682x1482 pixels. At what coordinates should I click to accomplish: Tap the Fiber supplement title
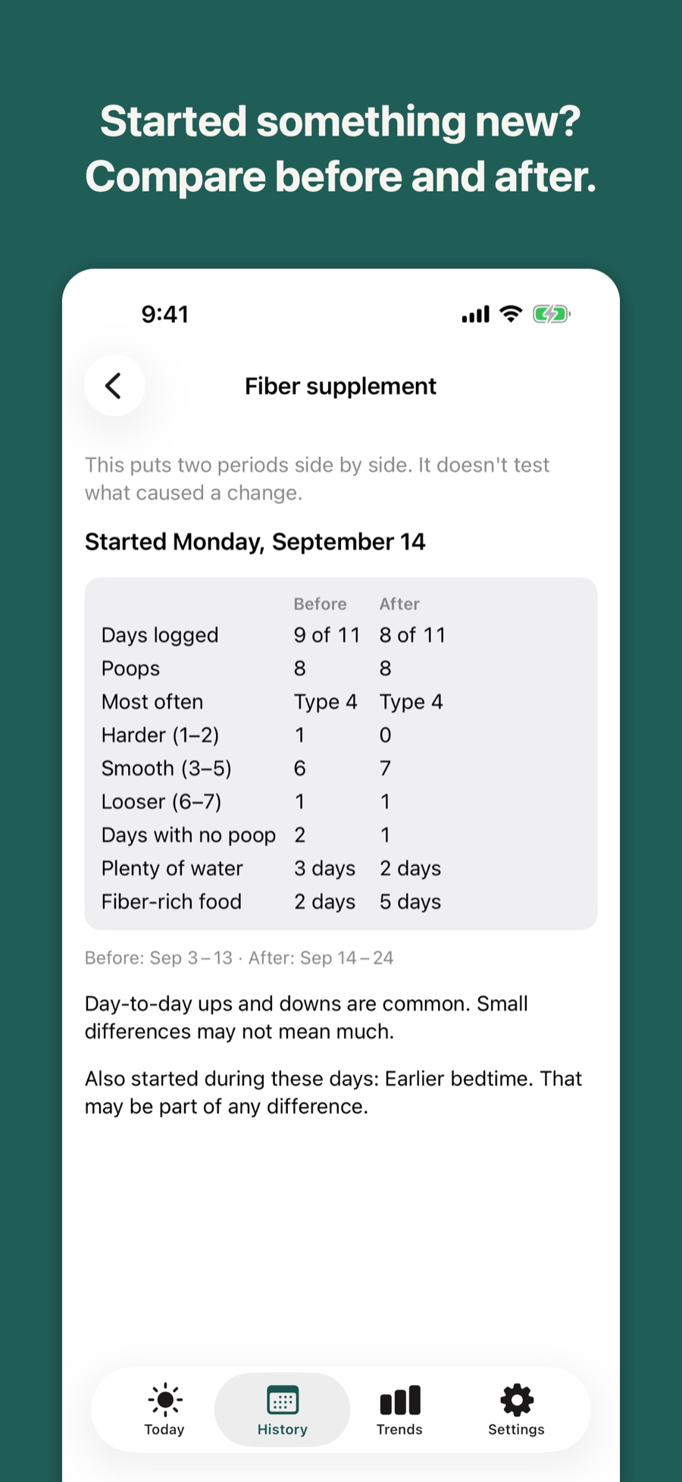tap(340, 387)
